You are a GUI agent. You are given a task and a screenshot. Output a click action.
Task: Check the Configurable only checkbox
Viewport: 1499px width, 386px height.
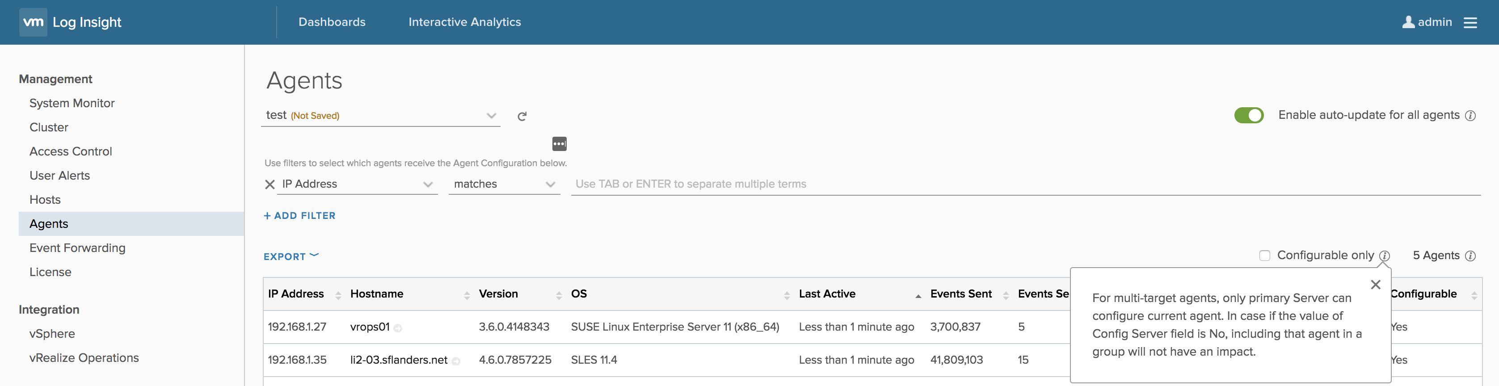[1264, 256]
